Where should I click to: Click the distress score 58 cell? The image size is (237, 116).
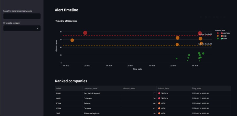click(139, 113)
